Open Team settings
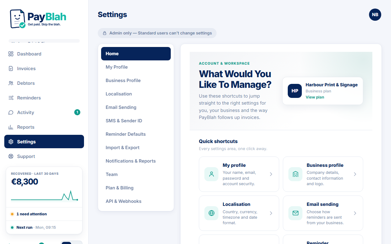The height and width of the screenshot is (244, 391). click(x=136, y=174)
